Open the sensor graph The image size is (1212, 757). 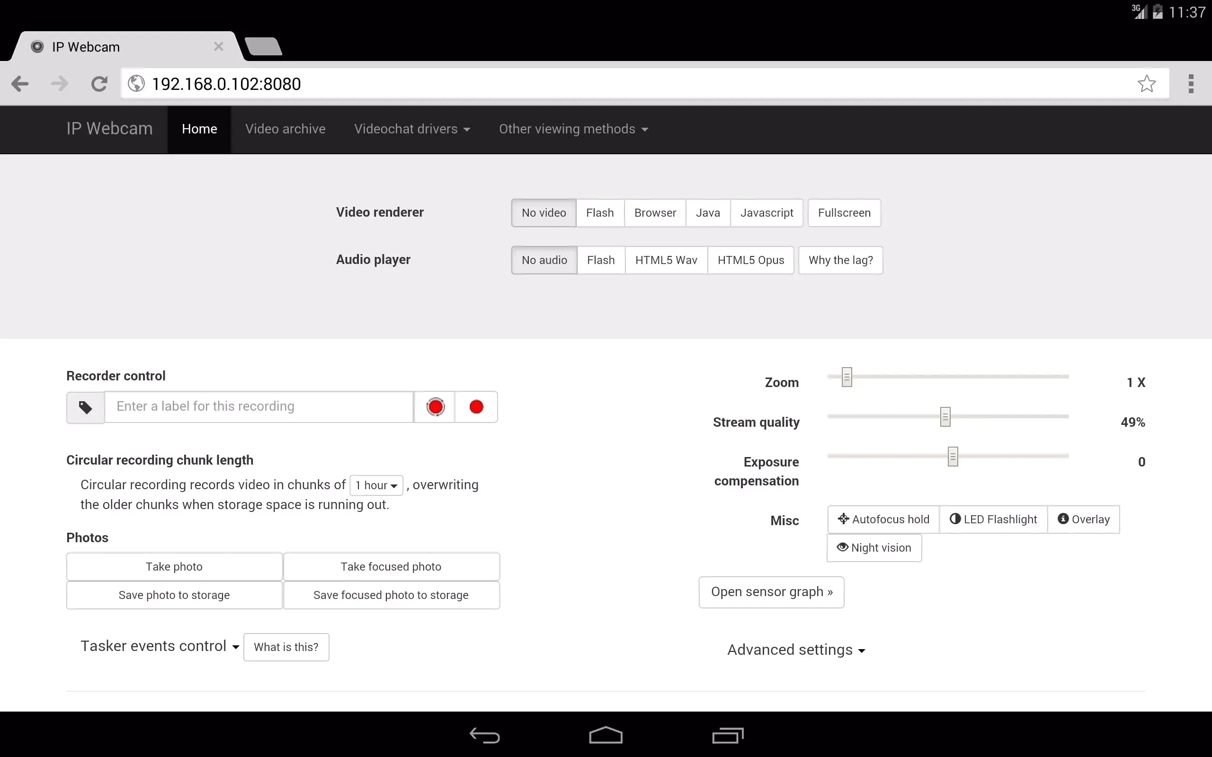[x=771, y=591]
